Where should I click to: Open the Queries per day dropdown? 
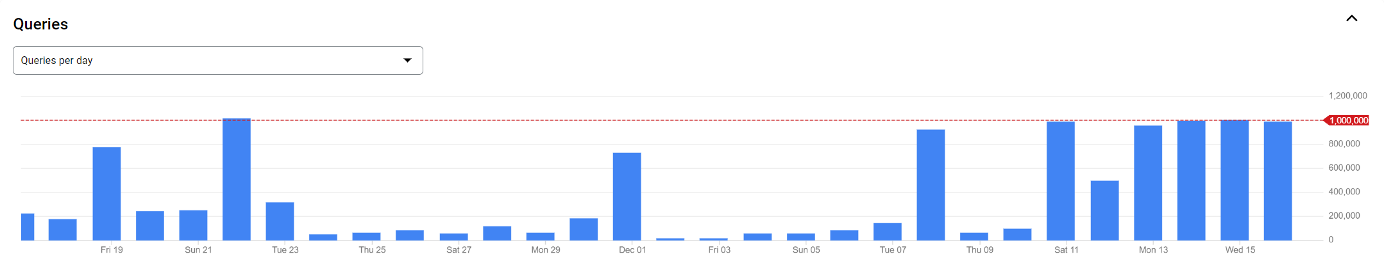[x=218, y=60]
